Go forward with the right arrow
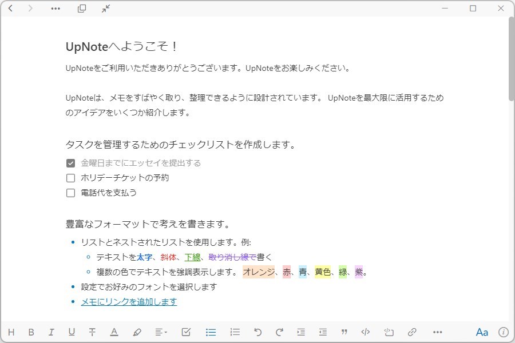 pos(30,8)
